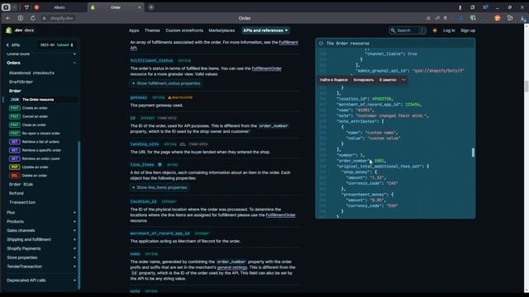Close the Order browser tab

140,7
